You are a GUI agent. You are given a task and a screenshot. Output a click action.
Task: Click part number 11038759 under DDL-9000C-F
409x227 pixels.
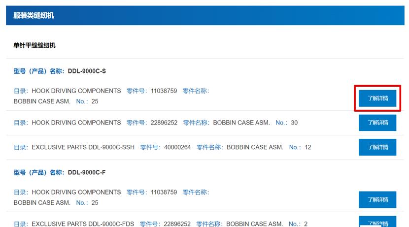pyautogui.click(x=164, y=193)
